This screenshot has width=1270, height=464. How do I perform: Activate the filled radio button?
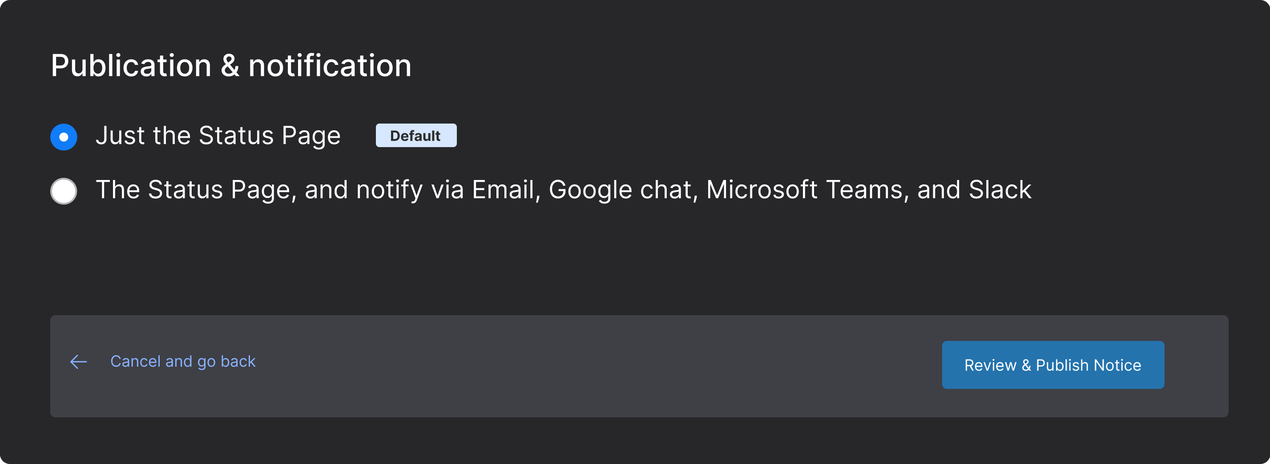click(x=64, y=136)
